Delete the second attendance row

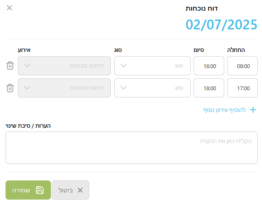coord(10,88)
